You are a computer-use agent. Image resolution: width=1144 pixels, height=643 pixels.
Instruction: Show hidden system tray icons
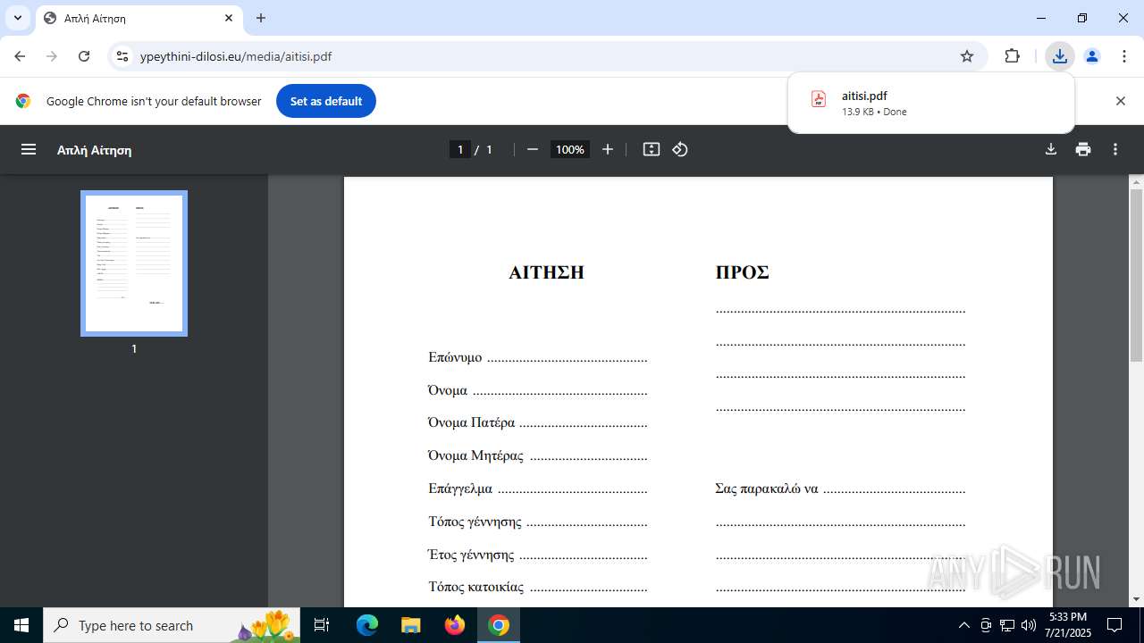[x=963, y=625]
